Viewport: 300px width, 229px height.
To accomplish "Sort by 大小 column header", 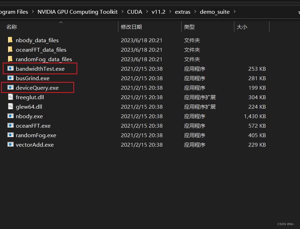I will coord(242,27).
